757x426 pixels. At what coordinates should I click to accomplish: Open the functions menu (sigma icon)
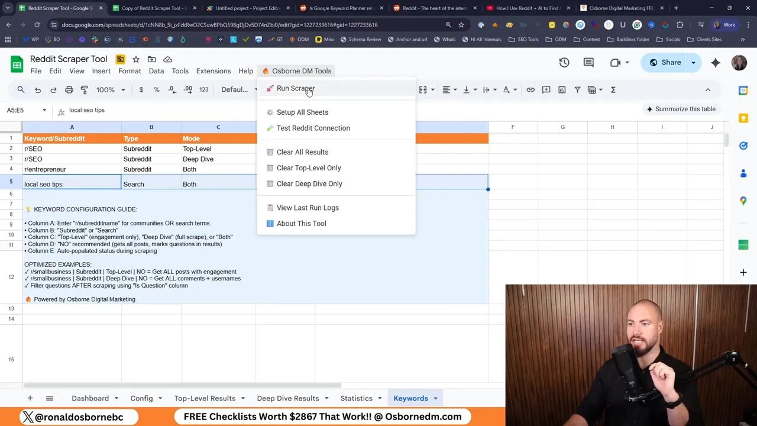click(x=613, y=89)
